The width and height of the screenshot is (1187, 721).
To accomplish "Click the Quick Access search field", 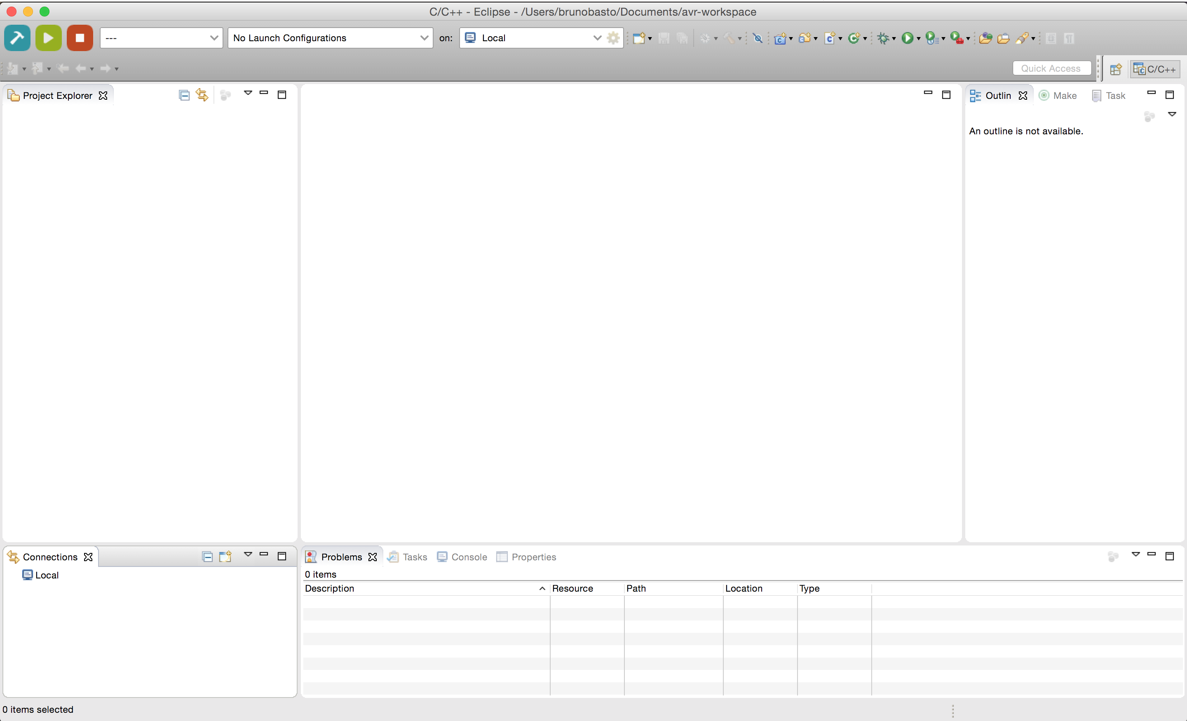I will tap(1052, 68).
